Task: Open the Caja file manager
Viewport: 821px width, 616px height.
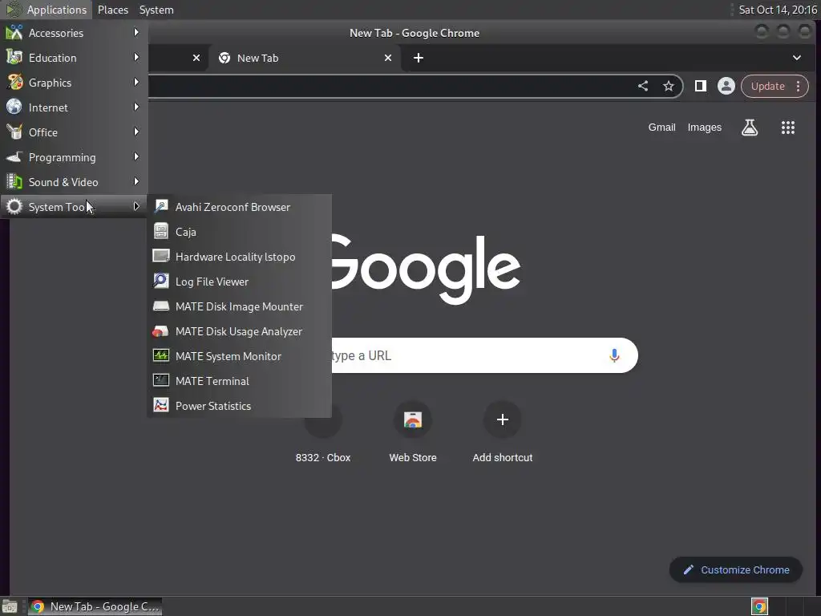Action: click(239, 232)
